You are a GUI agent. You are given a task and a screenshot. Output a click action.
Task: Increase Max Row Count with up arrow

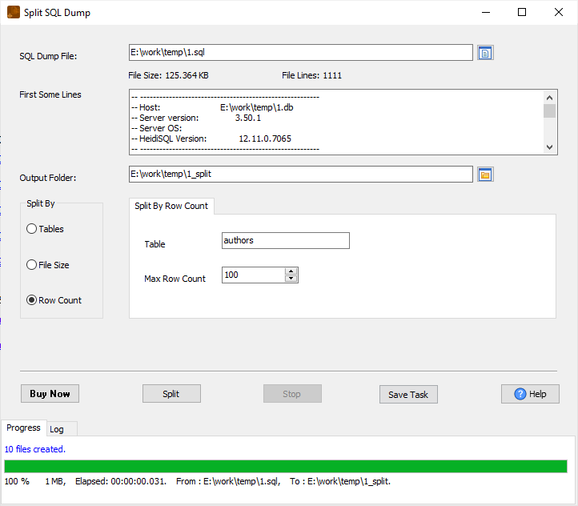(291, 271)
